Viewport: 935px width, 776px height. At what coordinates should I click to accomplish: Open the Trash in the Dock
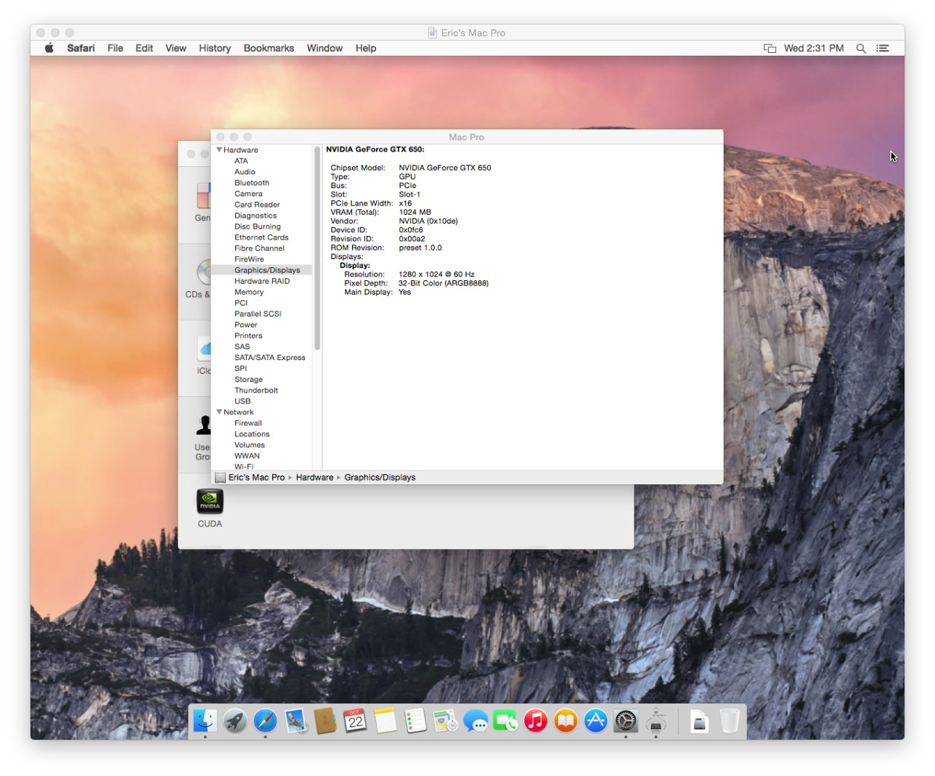[730, 721]
